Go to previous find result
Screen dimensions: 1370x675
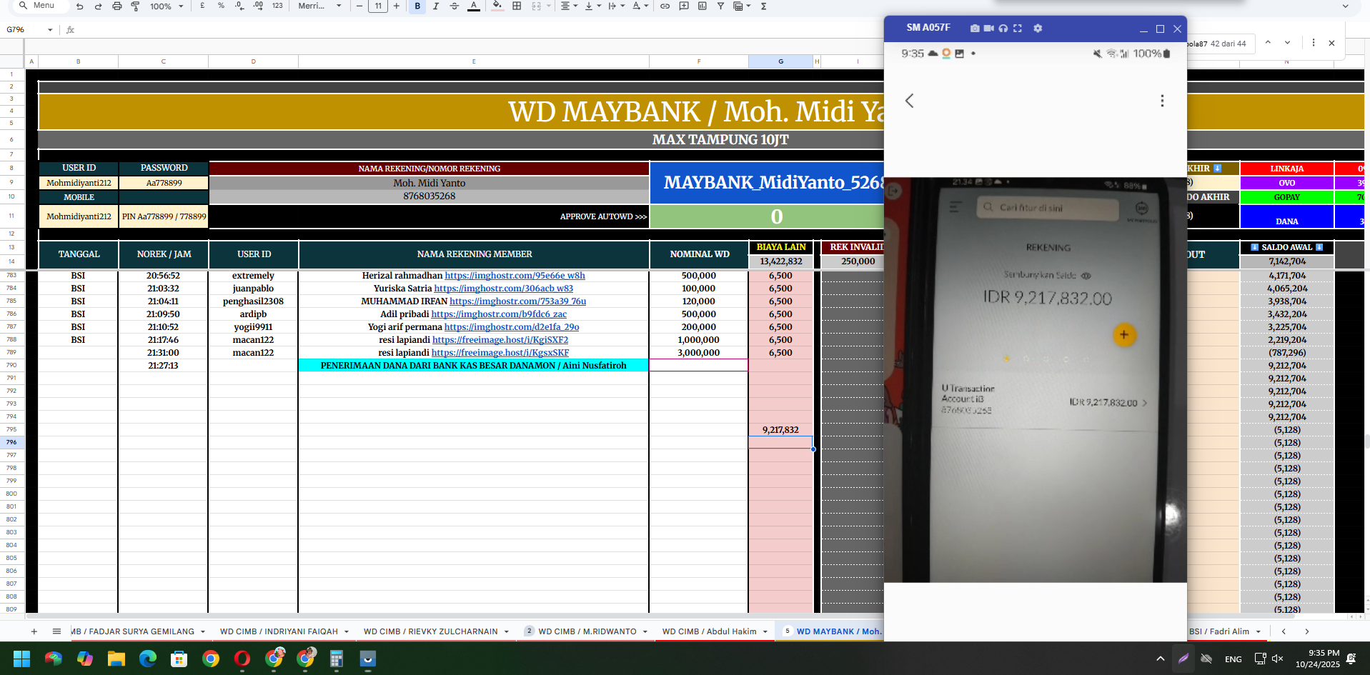1268,43
